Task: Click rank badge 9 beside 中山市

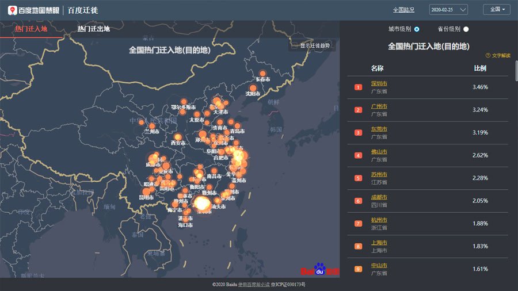Action: click(x=358, y=269)
